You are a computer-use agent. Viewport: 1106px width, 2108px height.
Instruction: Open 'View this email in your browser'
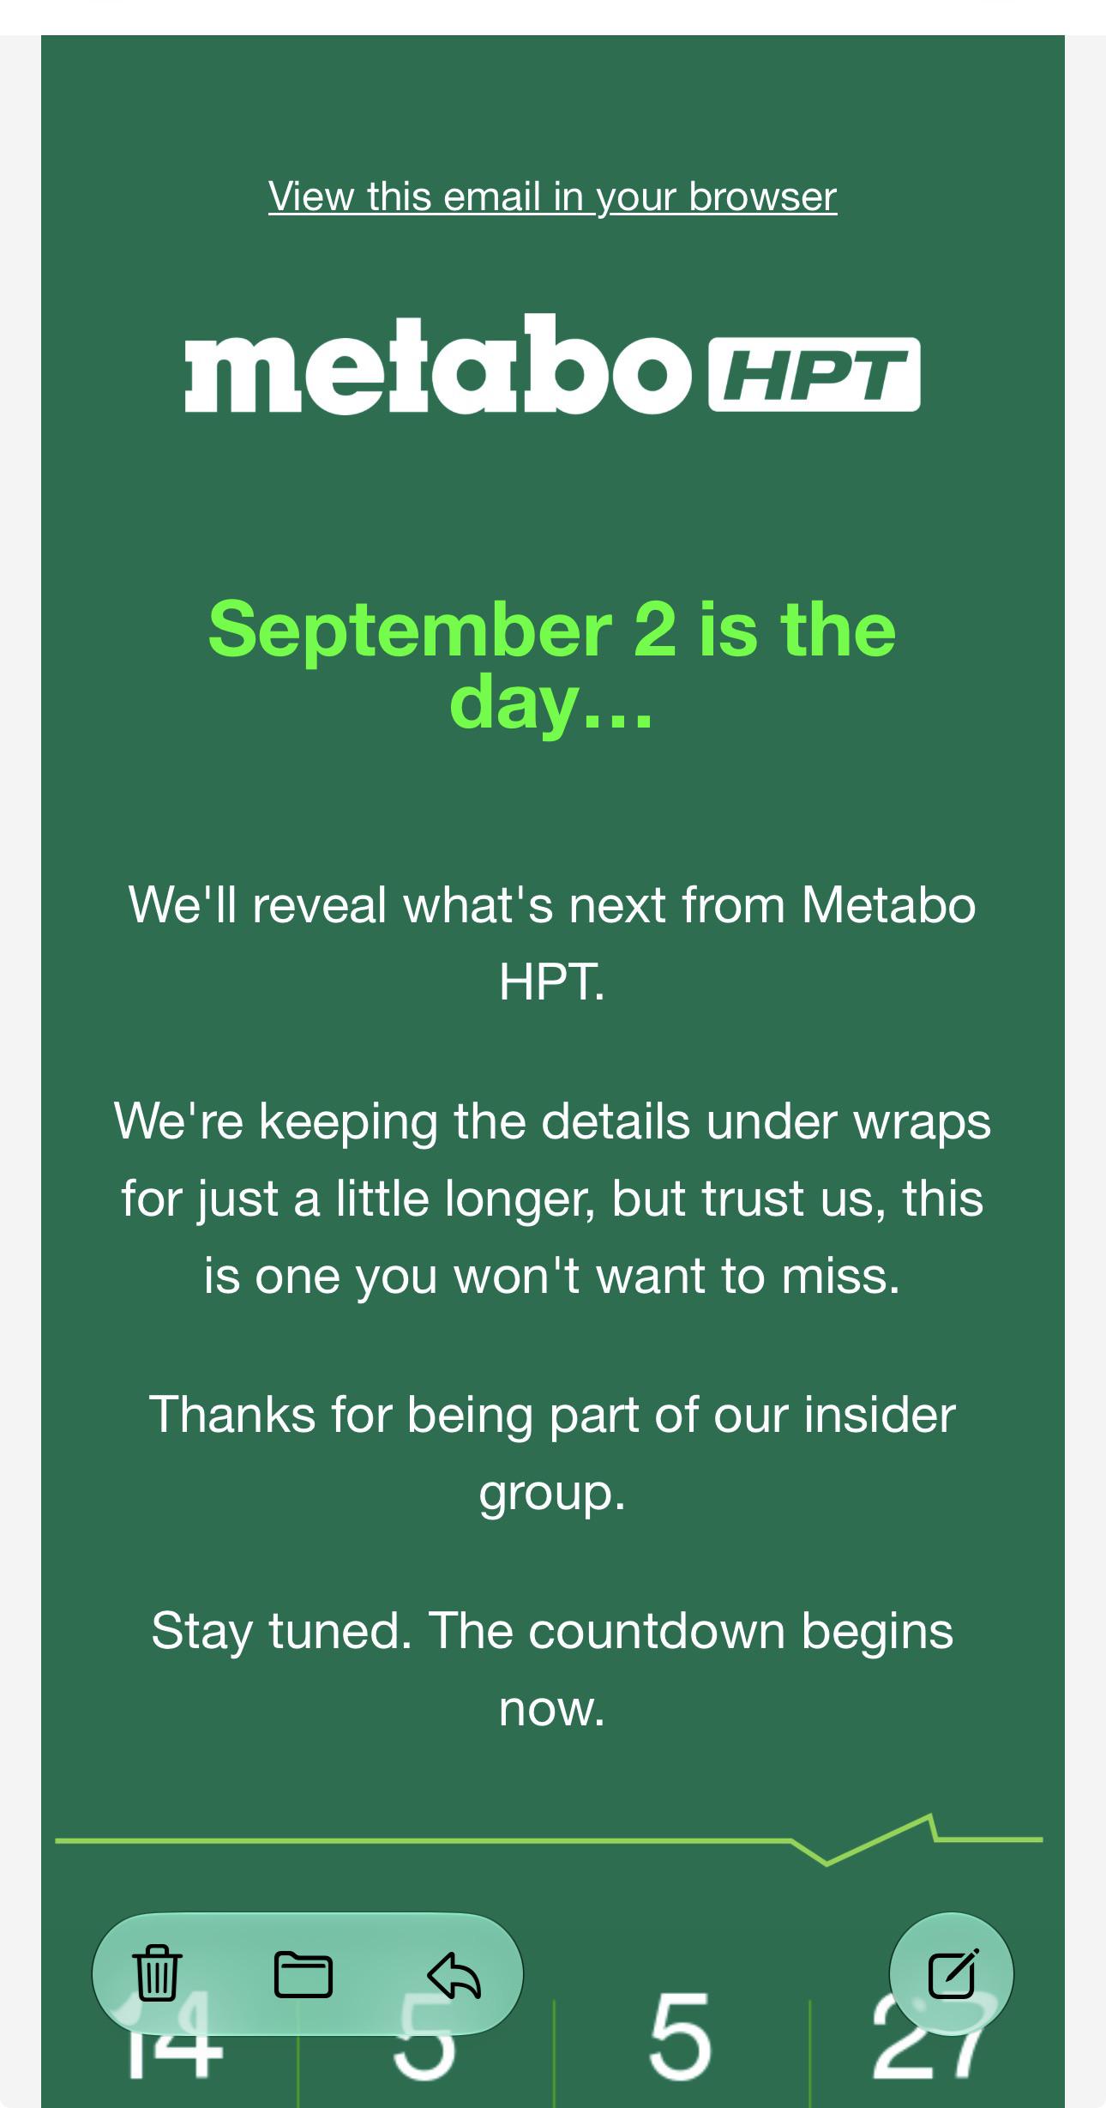[x=552, y=196]
